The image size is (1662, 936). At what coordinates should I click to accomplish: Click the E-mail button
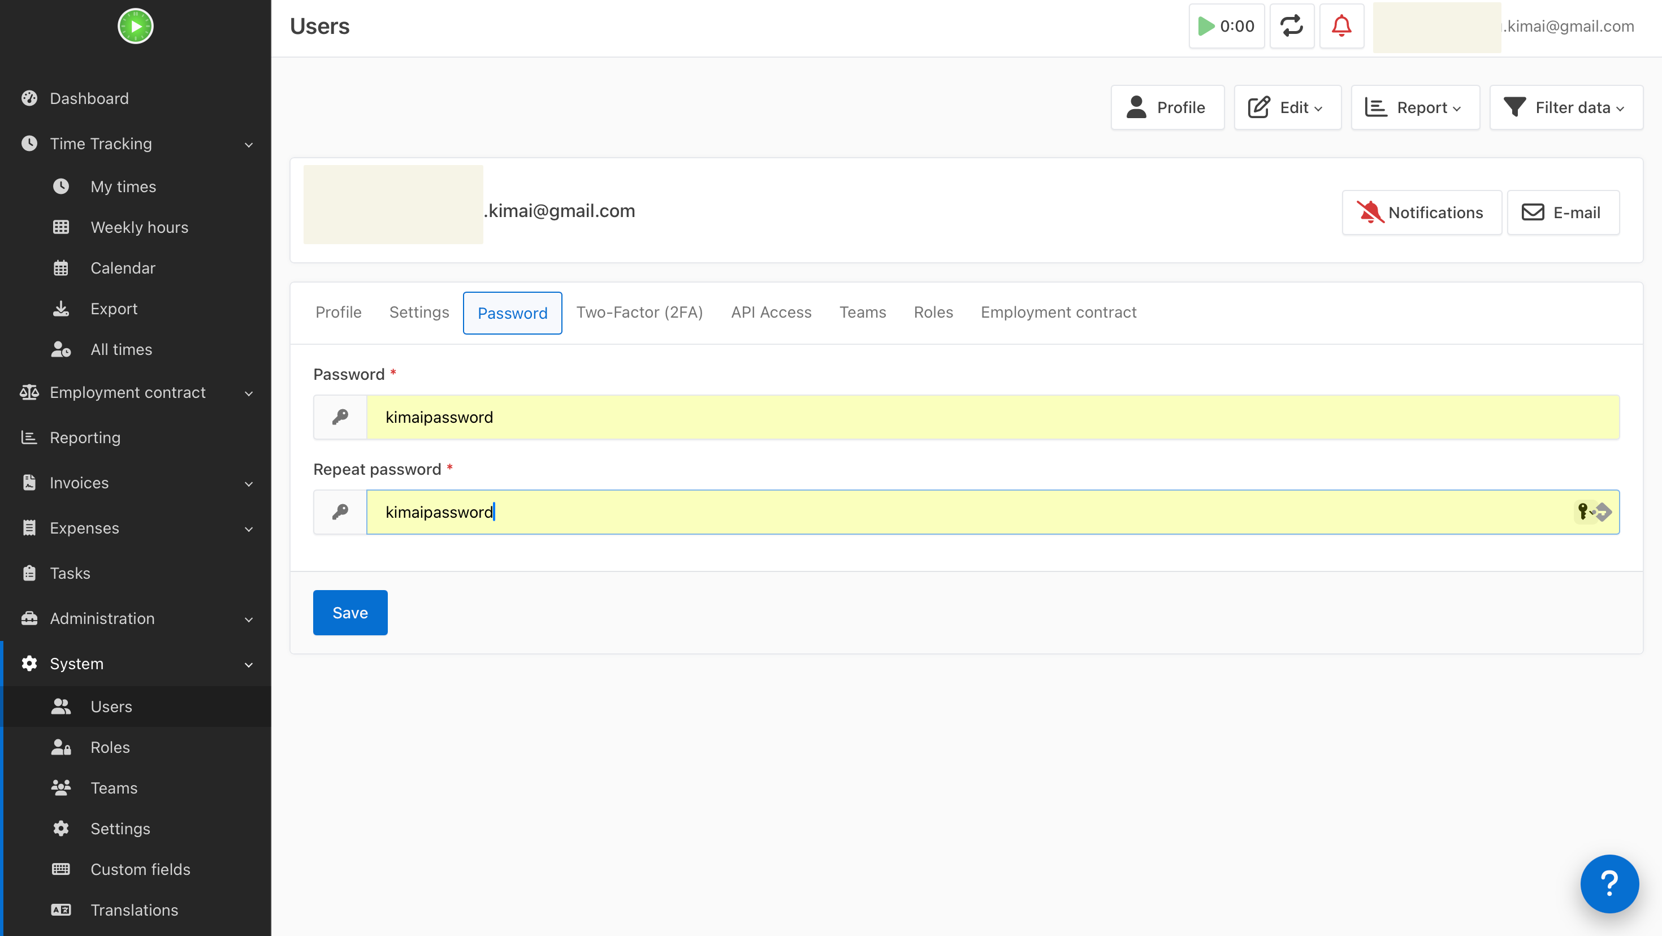(1563, 212)
